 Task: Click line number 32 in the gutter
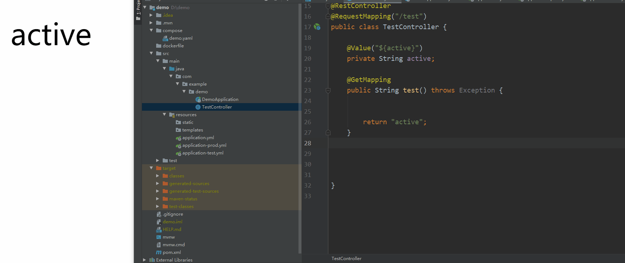coord(308,185)
